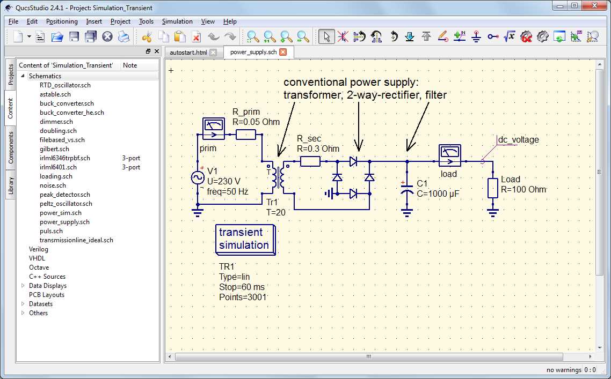This screenshot has height=379, width=611.
Task: Click the Redo arrow icon
Action: [230, 37]
